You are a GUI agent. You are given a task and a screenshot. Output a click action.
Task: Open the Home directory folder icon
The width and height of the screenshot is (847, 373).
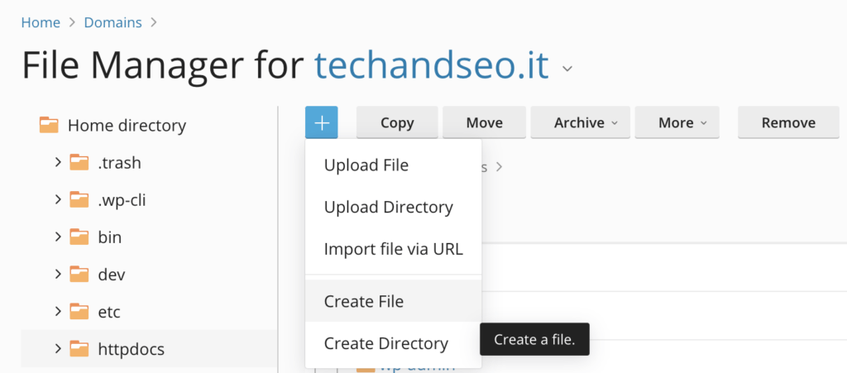pyautogui.click(x=49, y=125)
